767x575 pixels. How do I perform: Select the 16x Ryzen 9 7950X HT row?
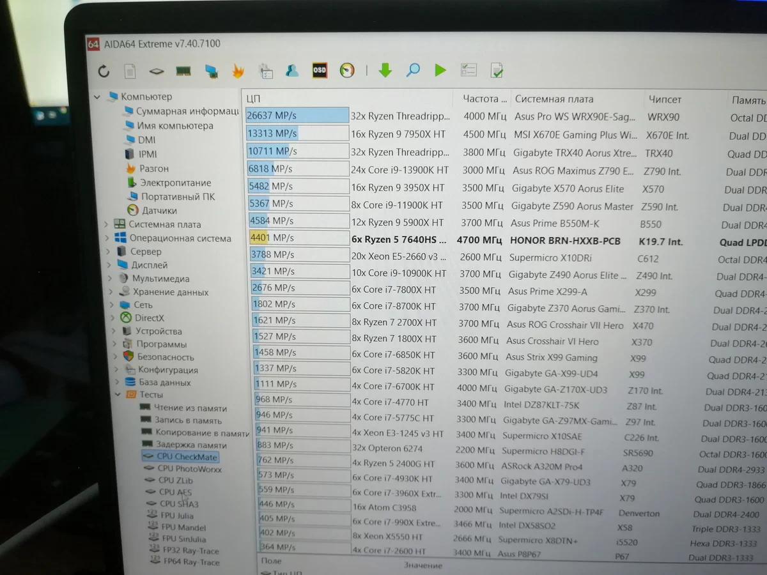click(x=506, y=135)
